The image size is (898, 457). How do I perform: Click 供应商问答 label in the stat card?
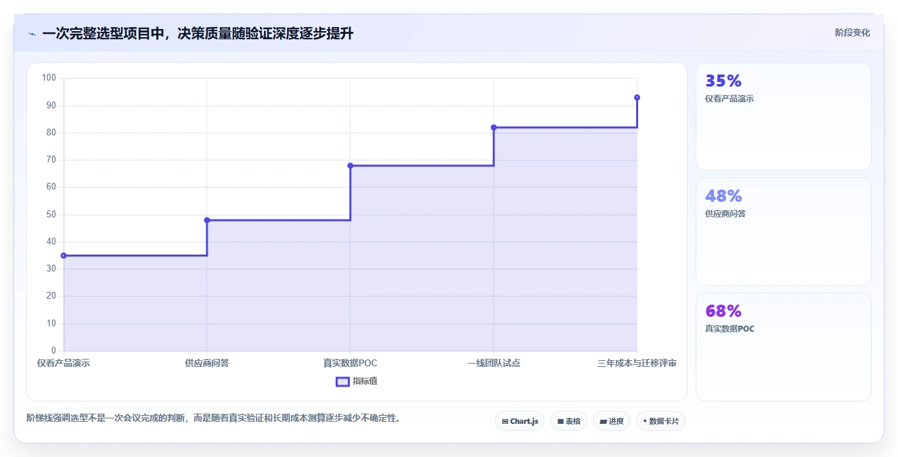point(725,214)
